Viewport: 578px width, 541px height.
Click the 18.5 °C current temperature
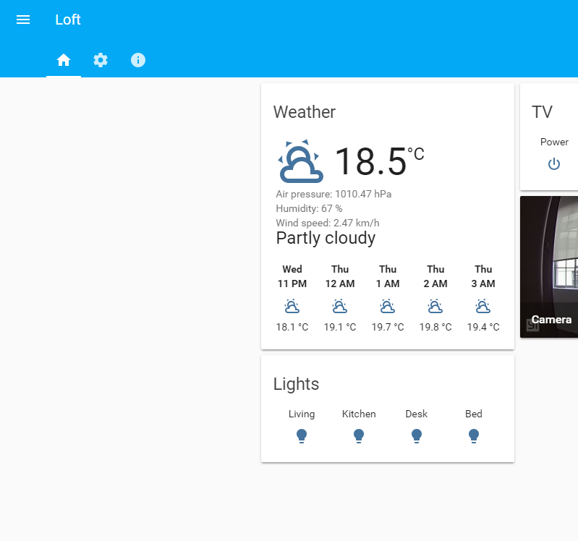[379, 161]
